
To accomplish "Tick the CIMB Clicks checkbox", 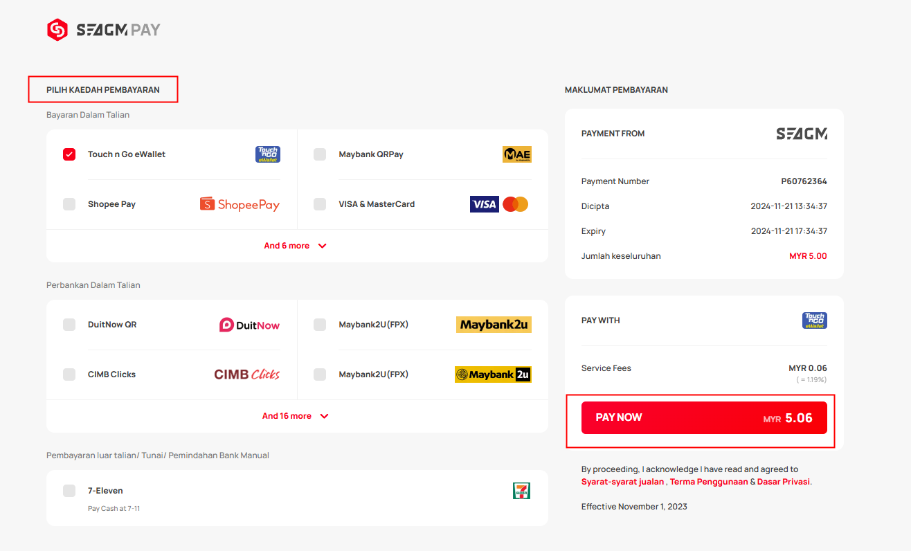I will [x=69, y=374].
